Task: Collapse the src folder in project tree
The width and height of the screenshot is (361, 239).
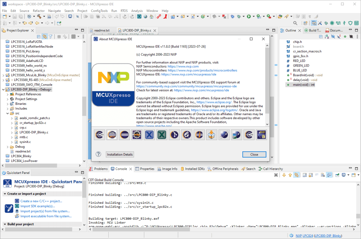Action: point(8,113)
